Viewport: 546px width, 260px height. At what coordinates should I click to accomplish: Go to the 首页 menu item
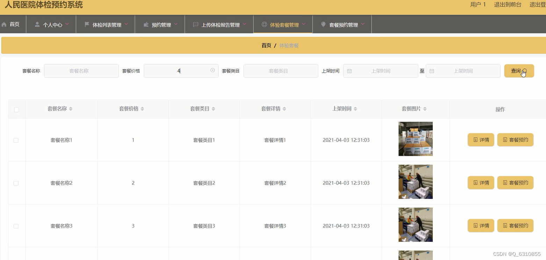[13, 24]
